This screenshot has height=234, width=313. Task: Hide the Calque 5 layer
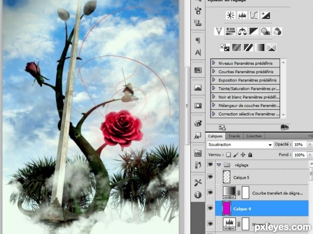(x=210, y=177)
